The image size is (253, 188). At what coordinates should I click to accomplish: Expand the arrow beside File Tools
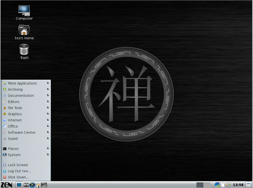[x=48, y=108]
